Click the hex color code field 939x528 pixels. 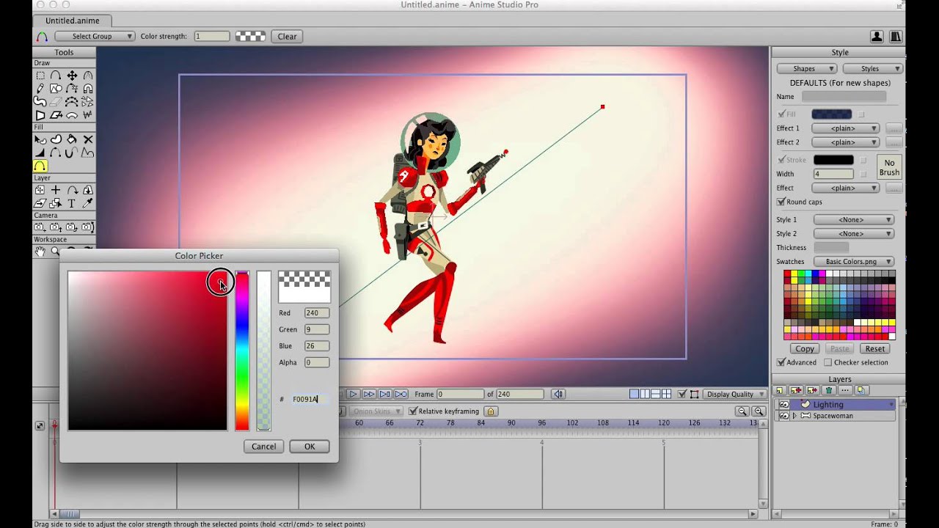pyautogui.click(x=309, y=399)
